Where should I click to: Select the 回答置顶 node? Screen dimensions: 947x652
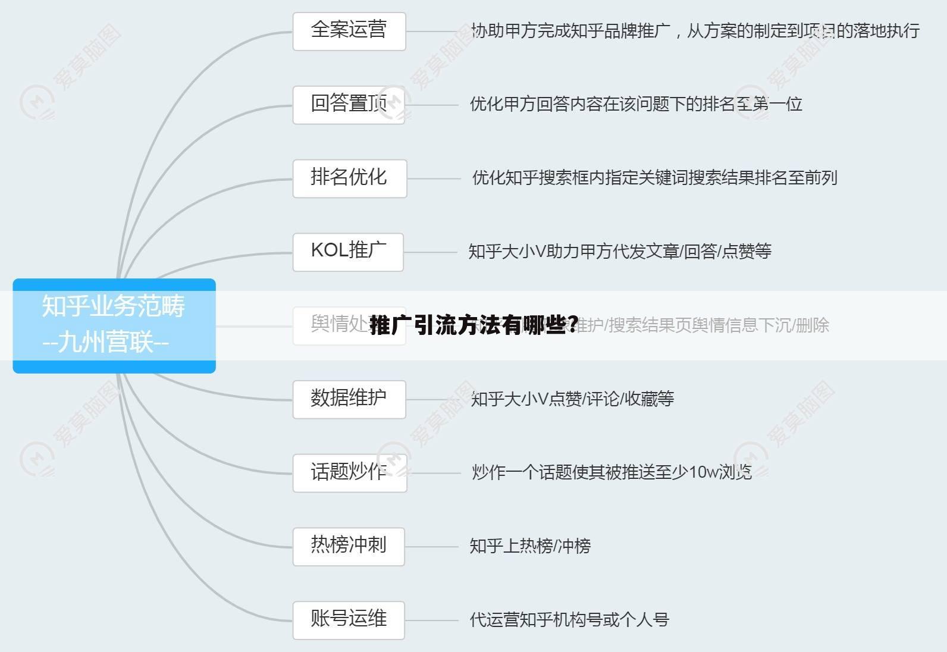coord(349,105)
